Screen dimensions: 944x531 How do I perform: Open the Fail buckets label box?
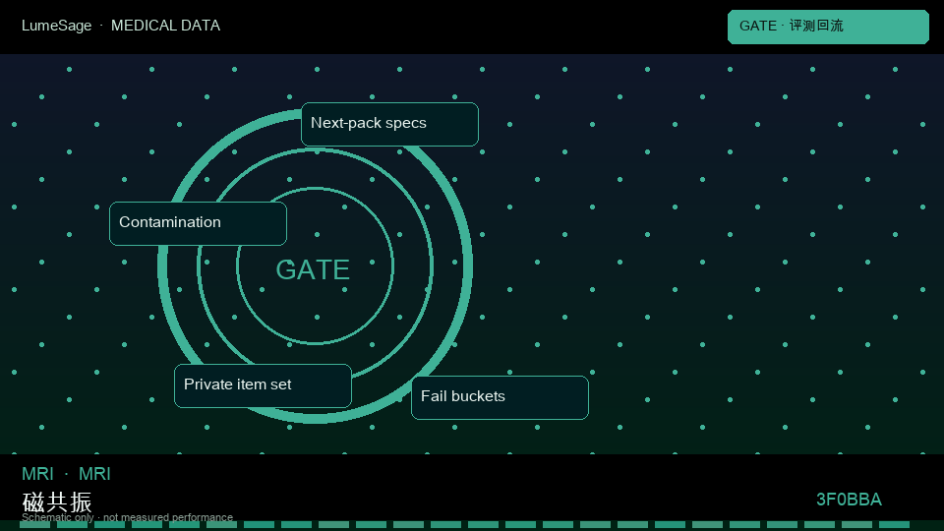[500, 397]
